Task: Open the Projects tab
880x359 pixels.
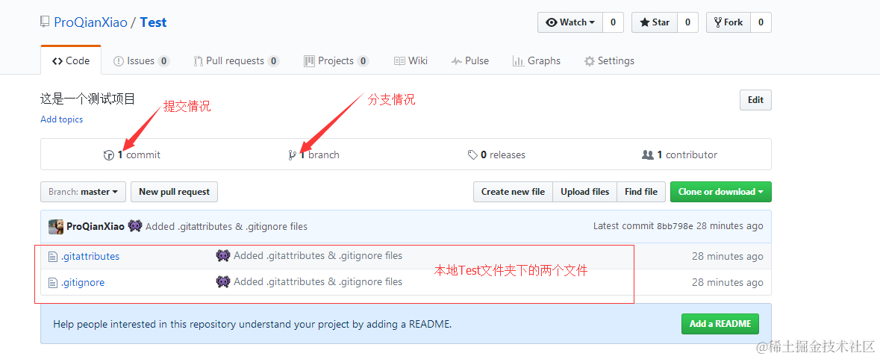Action: point(336,61)
